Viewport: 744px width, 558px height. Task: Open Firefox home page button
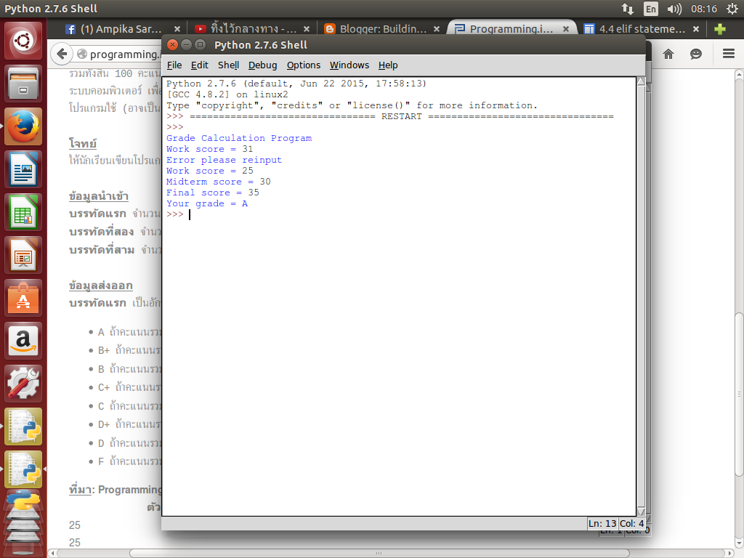668,54
